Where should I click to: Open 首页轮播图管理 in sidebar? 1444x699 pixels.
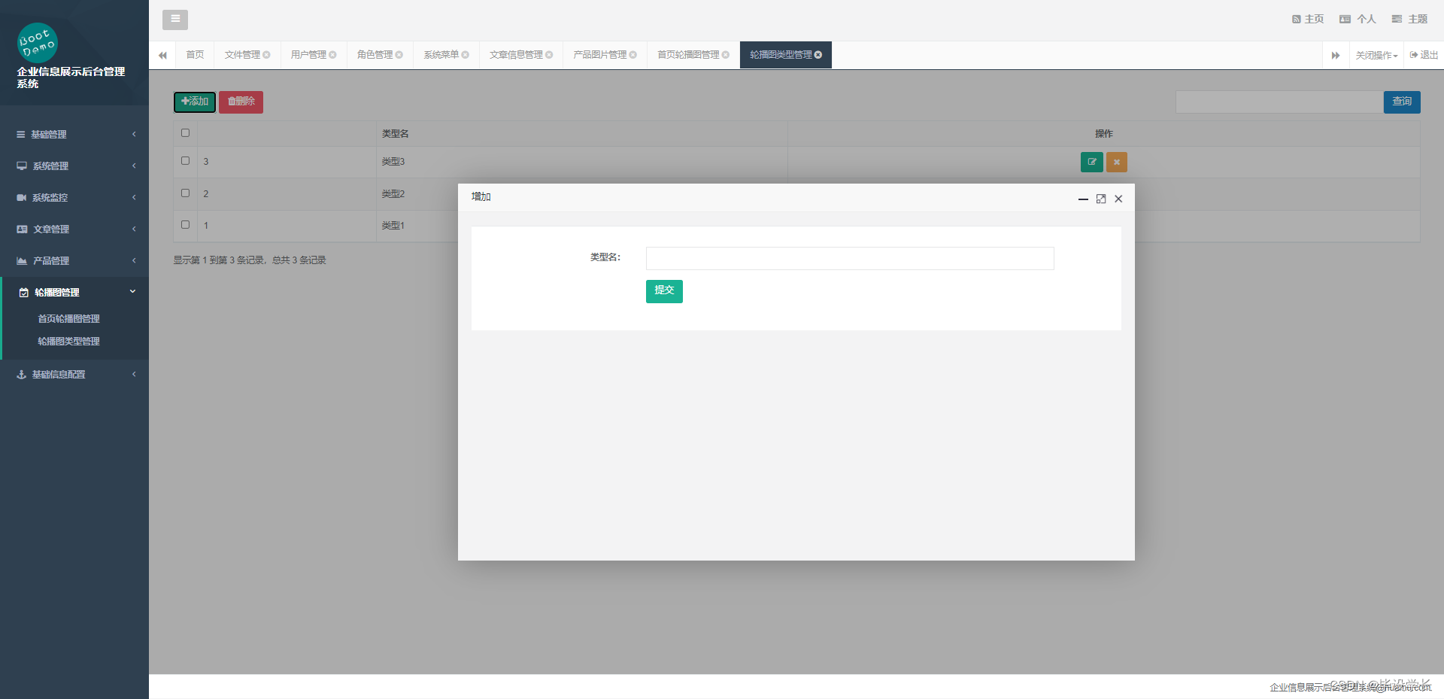tap(68, 319)
